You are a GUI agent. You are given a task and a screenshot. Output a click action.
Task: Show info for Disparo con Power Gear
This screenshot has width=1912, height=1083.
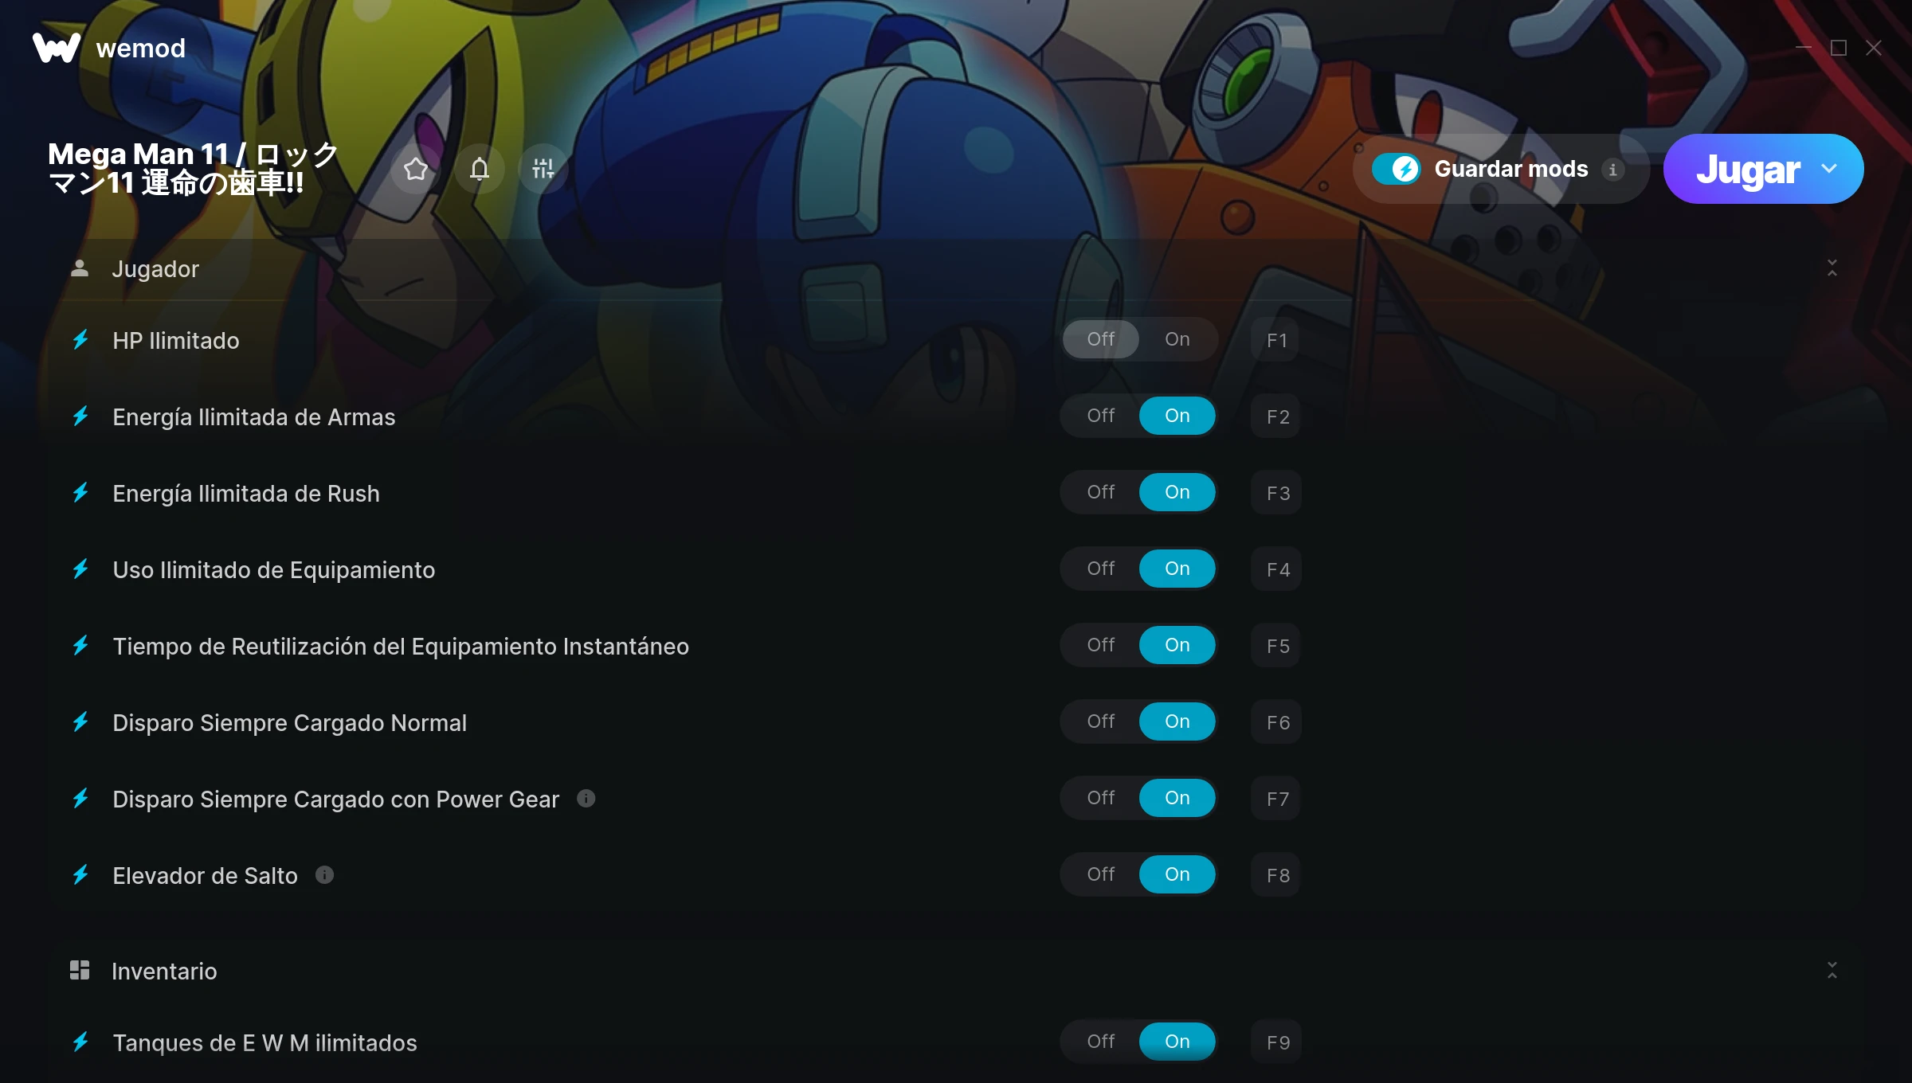(x=586, y=798)
